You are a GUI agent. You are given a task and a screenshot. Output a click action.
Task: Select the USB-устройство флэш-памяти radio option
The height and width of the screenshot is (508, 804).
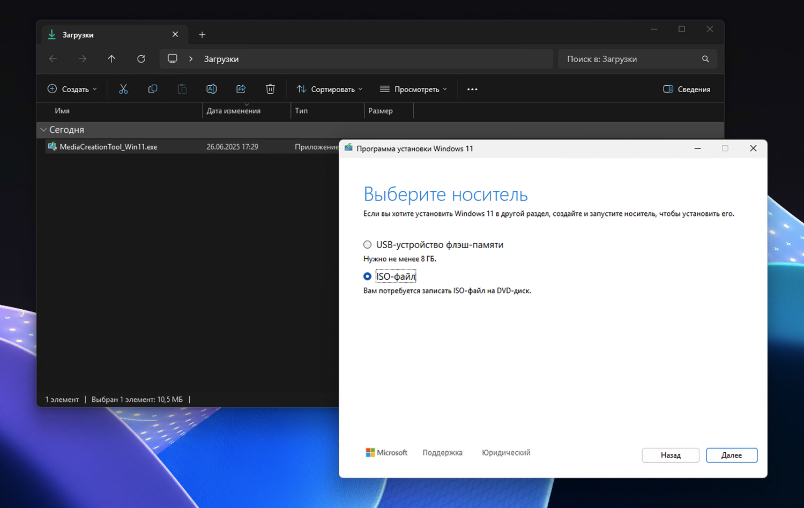tap(367, 245)
